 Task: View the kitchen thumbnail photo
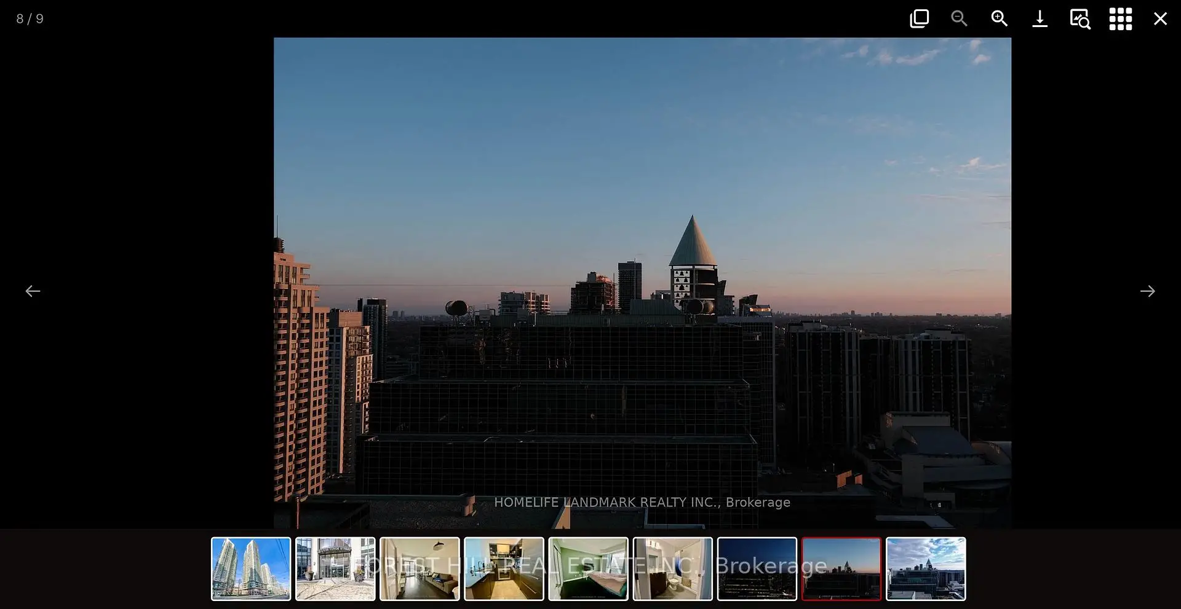pyautogui.click(x=504, y=568)
